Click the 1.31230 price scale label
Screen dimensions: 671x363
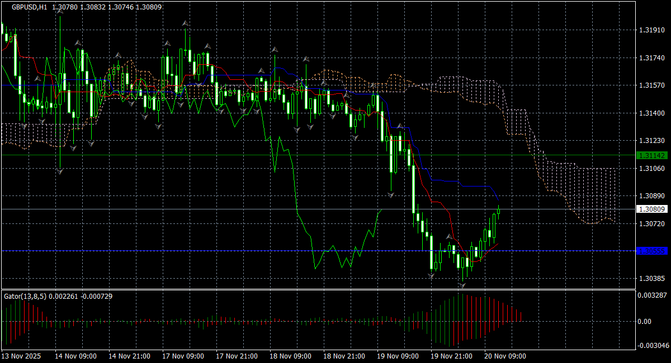(x=651, y=141)
